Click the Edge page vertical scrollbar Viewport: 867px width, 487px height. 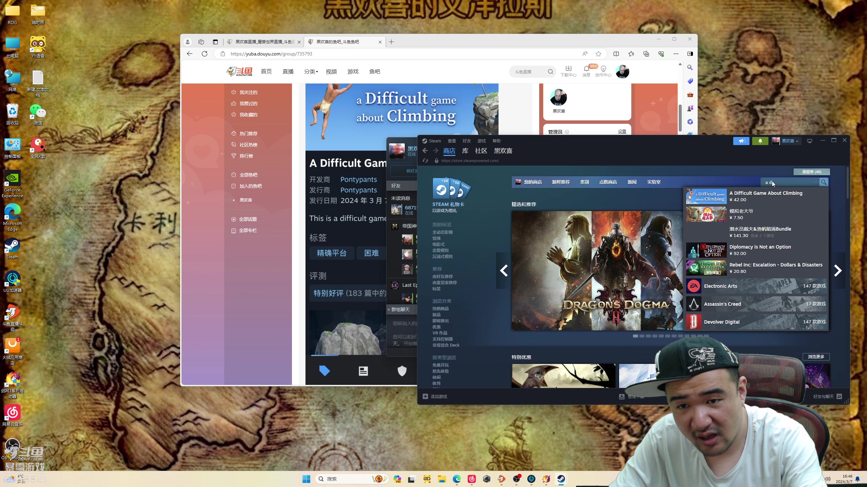point(680,118)
